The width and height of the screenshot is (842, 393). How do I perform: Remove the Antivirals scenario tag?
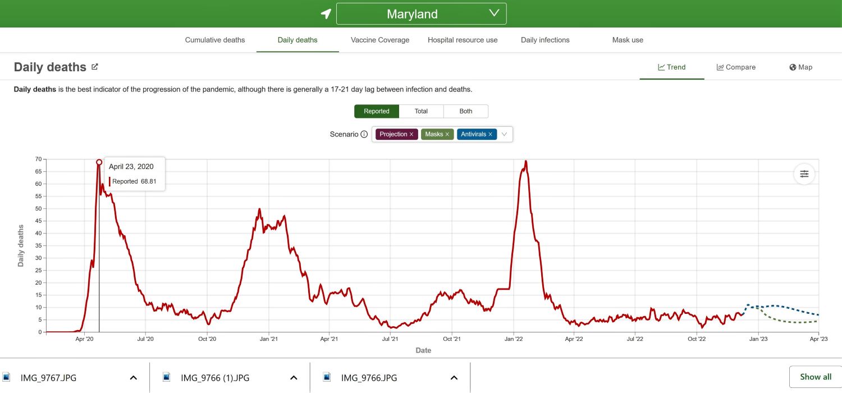(x=490, y=134)
